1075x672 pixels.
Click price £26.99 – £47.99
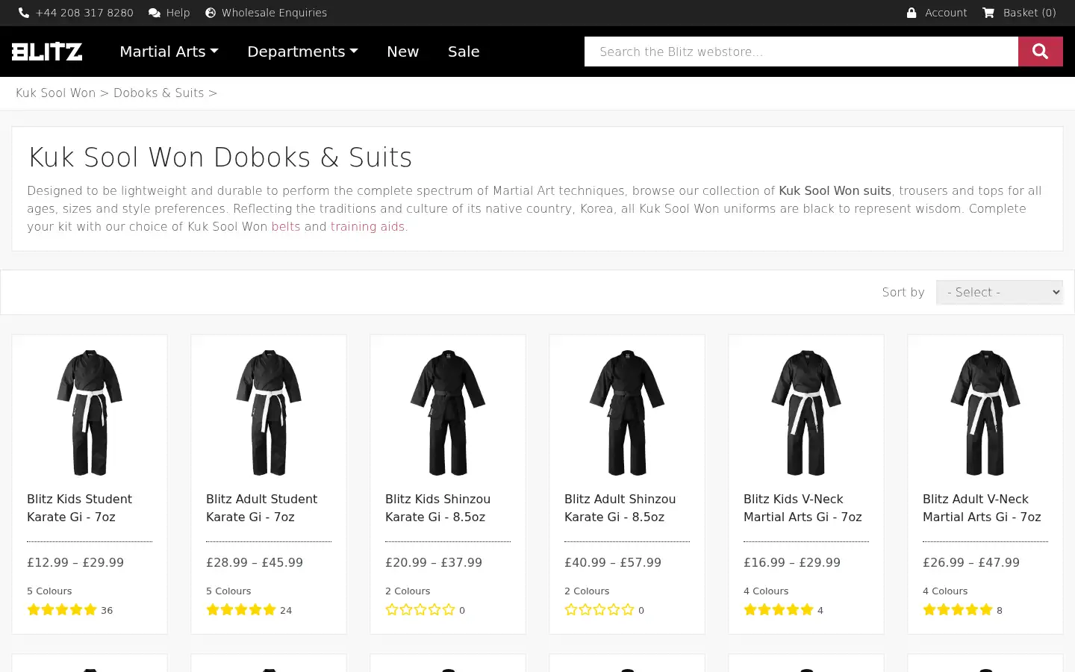pyautogui.click(x=971, y=563)
